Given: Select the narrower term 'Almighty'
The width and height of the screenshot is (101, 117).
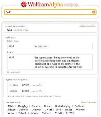Looking at the screenshot, I should click(x=23, y=106).
